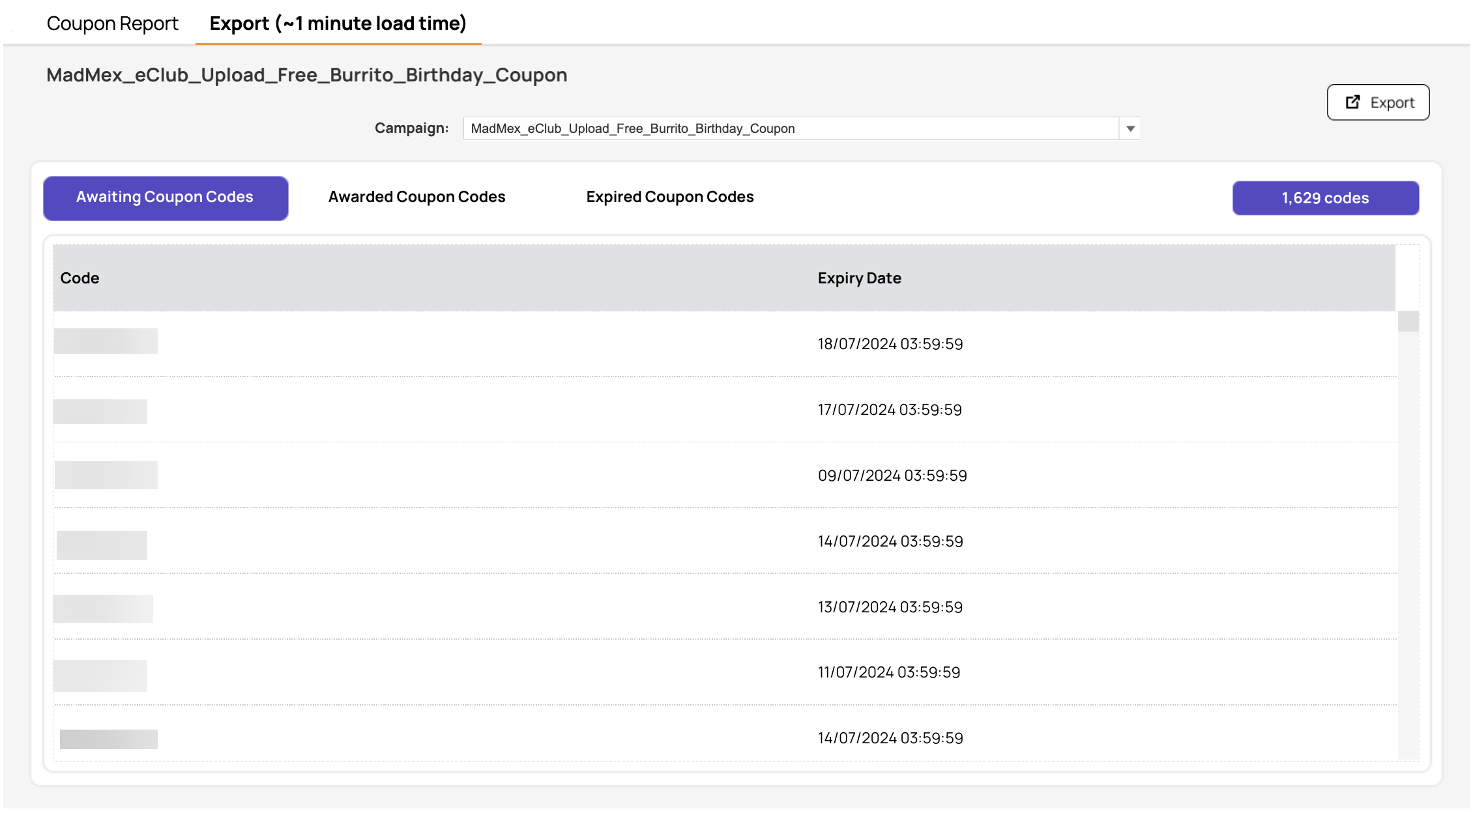The image size is (1473, 813).
Task: Click the blurred code in 13/07/2024 row
Action: click(x=103, y=608)
